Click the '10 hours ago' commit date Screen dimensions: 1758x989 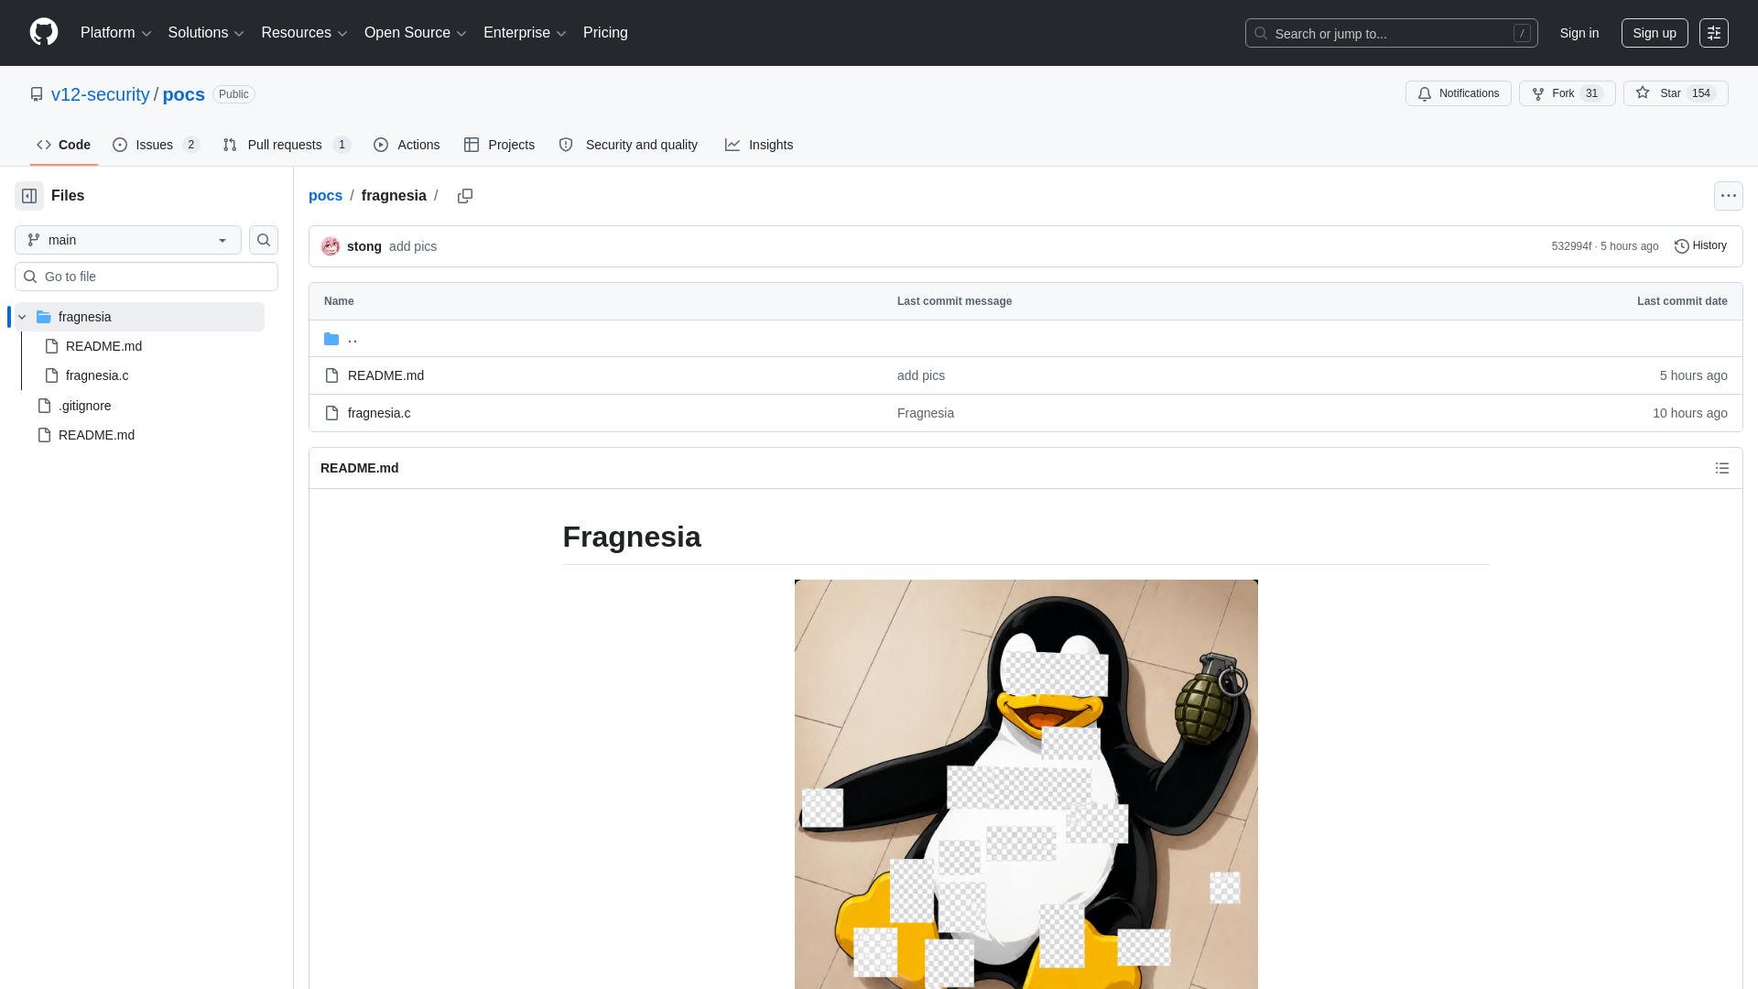pos(1689,413)
